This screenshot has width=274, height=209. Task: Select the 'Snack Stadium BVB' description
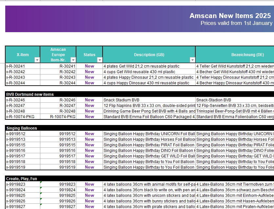coord(149,100)
